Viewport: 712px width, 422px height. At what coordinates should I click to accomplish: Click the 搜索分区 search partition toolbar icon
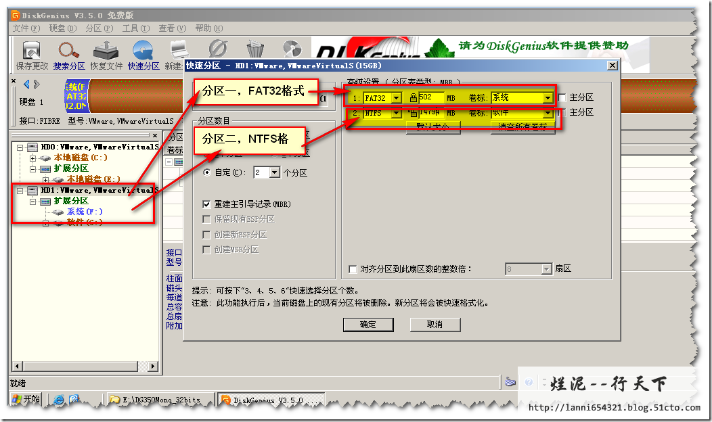(68, 50)
